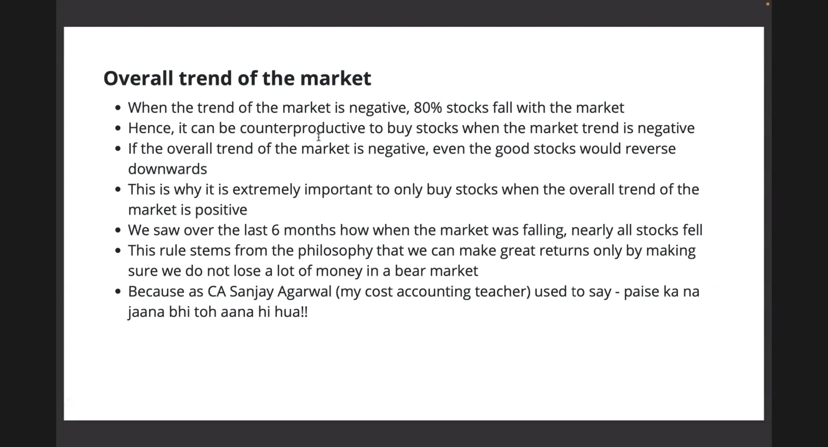Click the phrase 'nearly all stocks fell'
This screenshot has width=828, height=447.
click(637, 230)
